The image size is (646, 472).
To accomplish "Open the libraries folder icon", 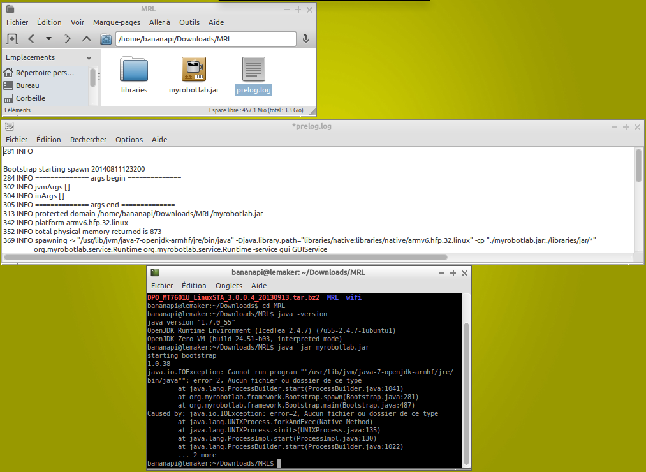I will coord(134,69).
